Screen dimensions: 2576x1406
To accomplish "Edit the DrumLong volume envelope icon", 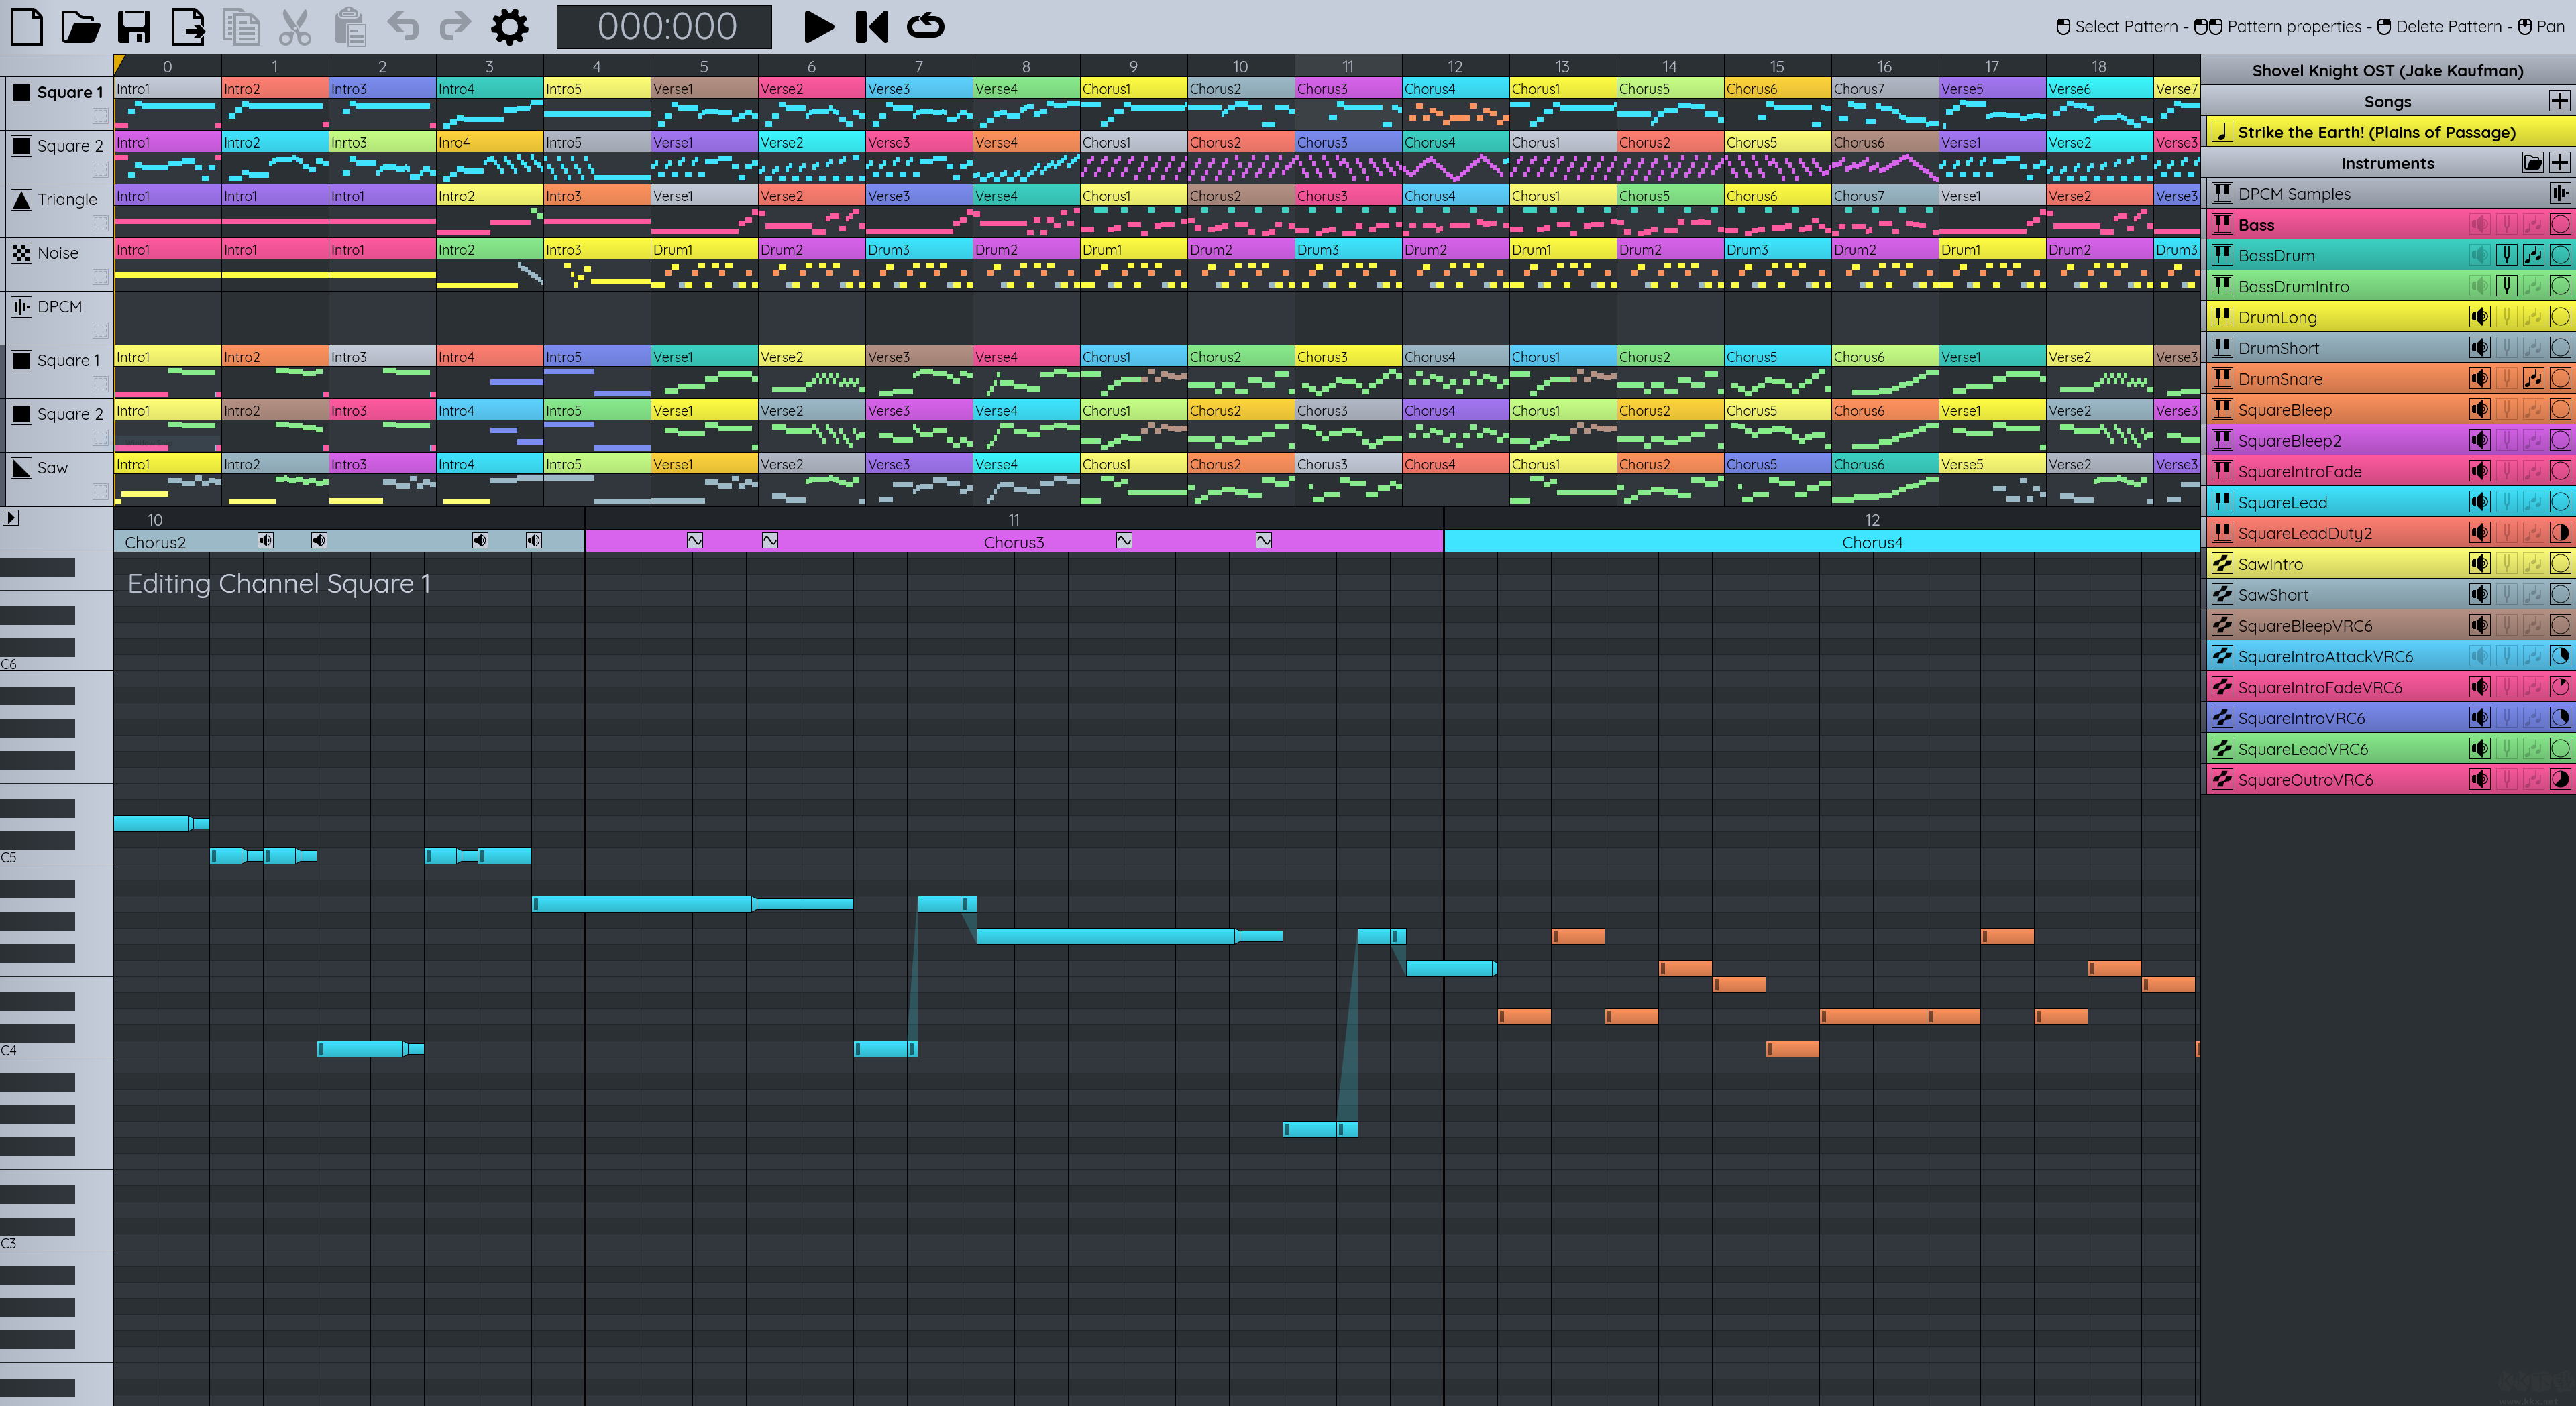I will point(2479,318).
